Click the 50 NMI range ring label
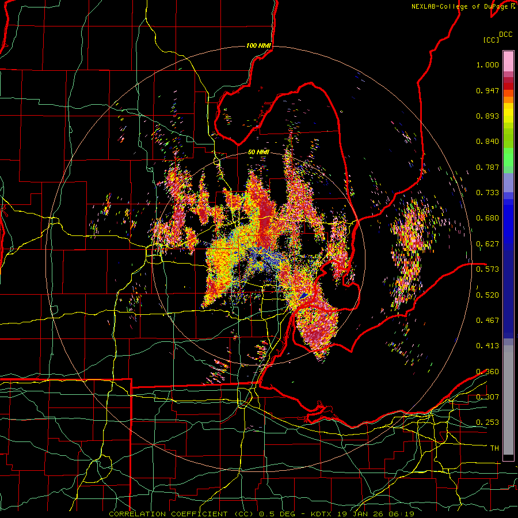518x518 pixels. coord(258,153)
